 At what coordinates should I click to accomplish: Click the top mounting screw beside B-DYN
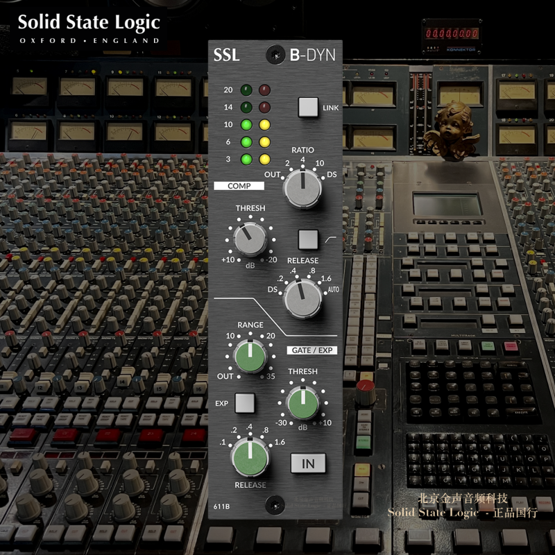pos(275,55)
